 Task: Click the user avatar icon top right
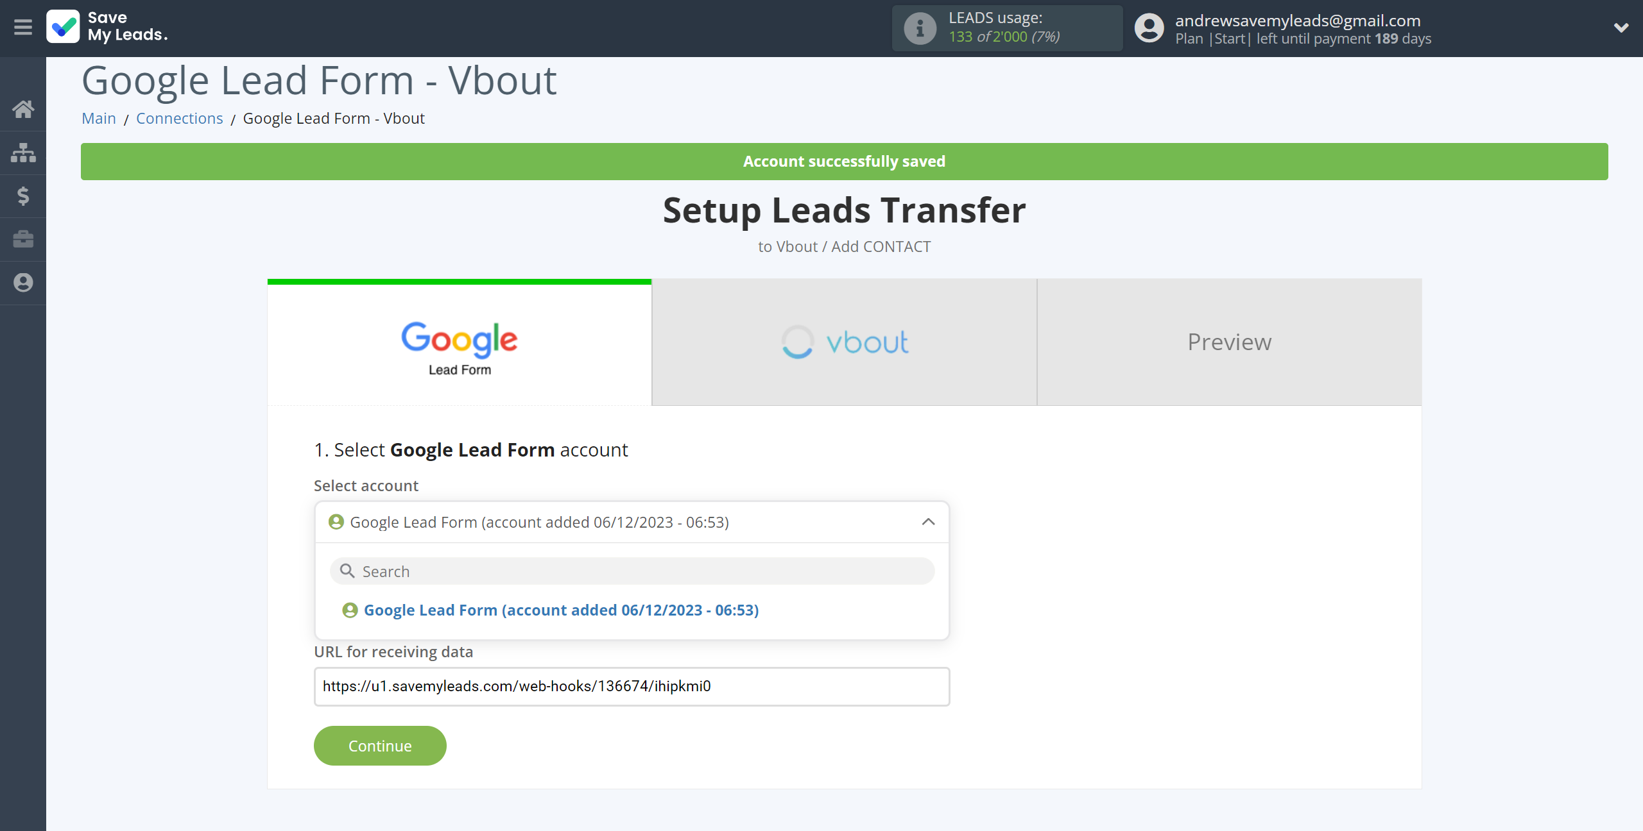[1149, 29]
